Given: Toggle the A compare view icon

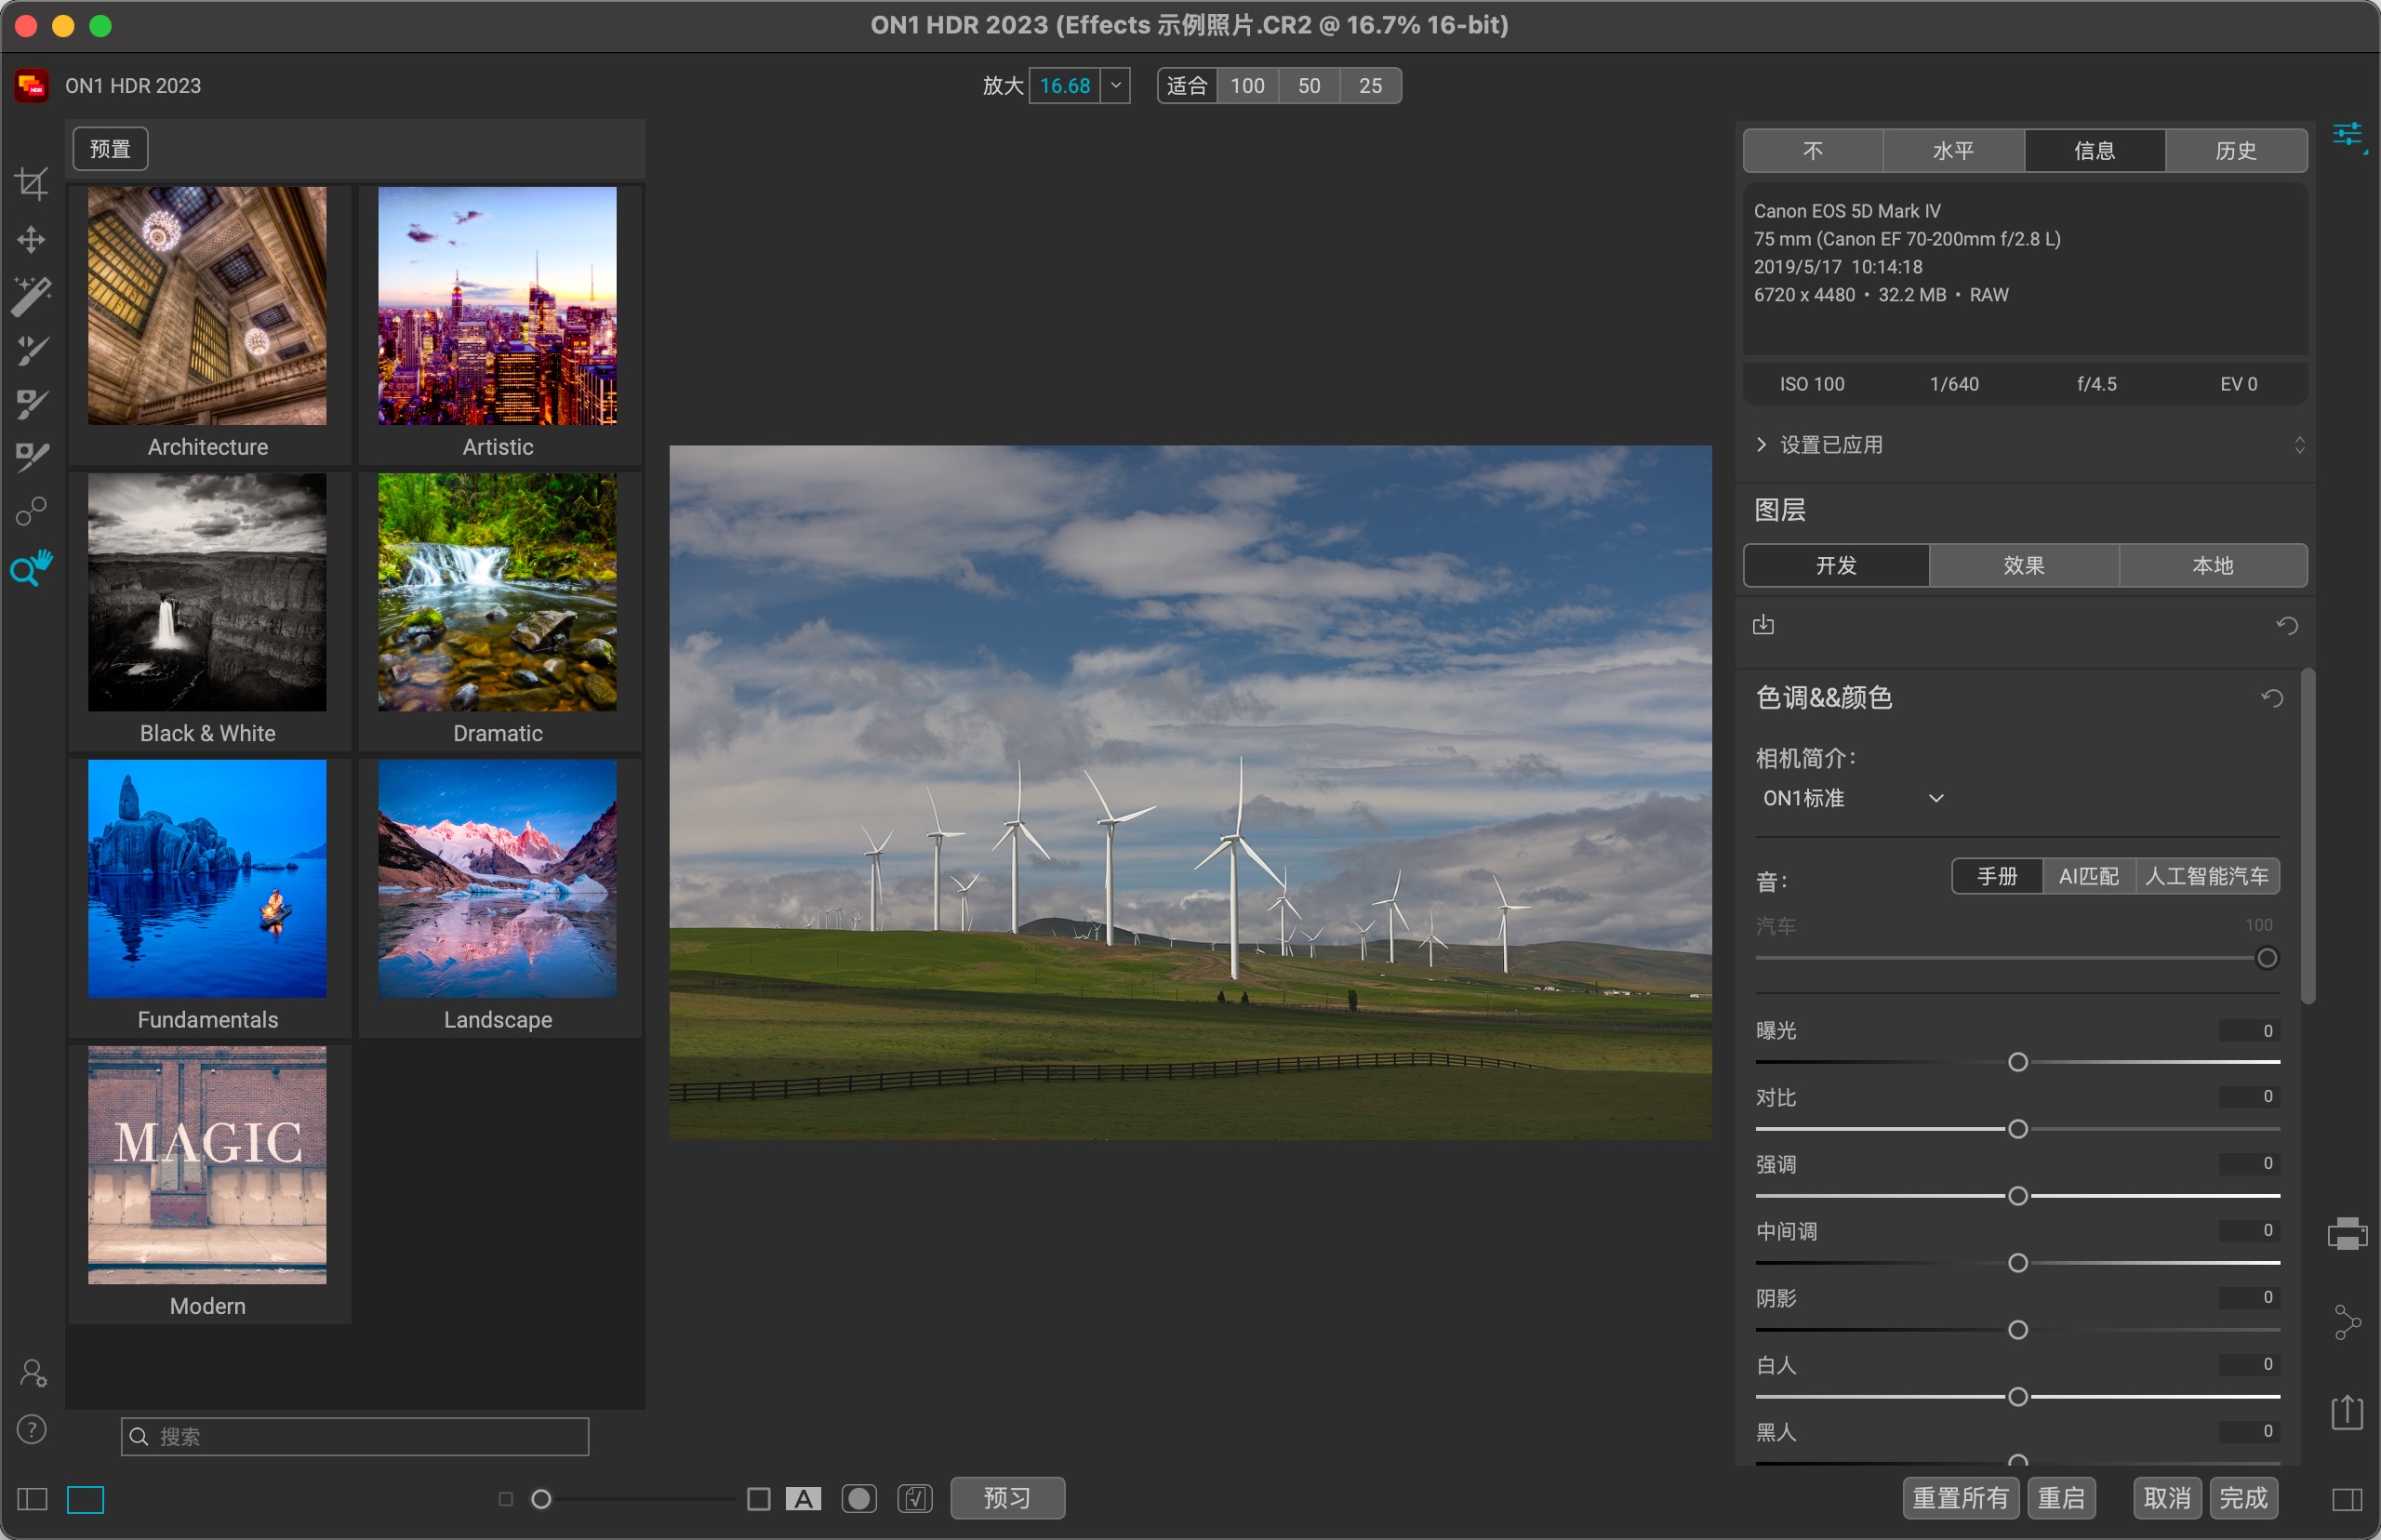Looking at the screenshot, I should pyautogui.click(x=803, y=1499).
